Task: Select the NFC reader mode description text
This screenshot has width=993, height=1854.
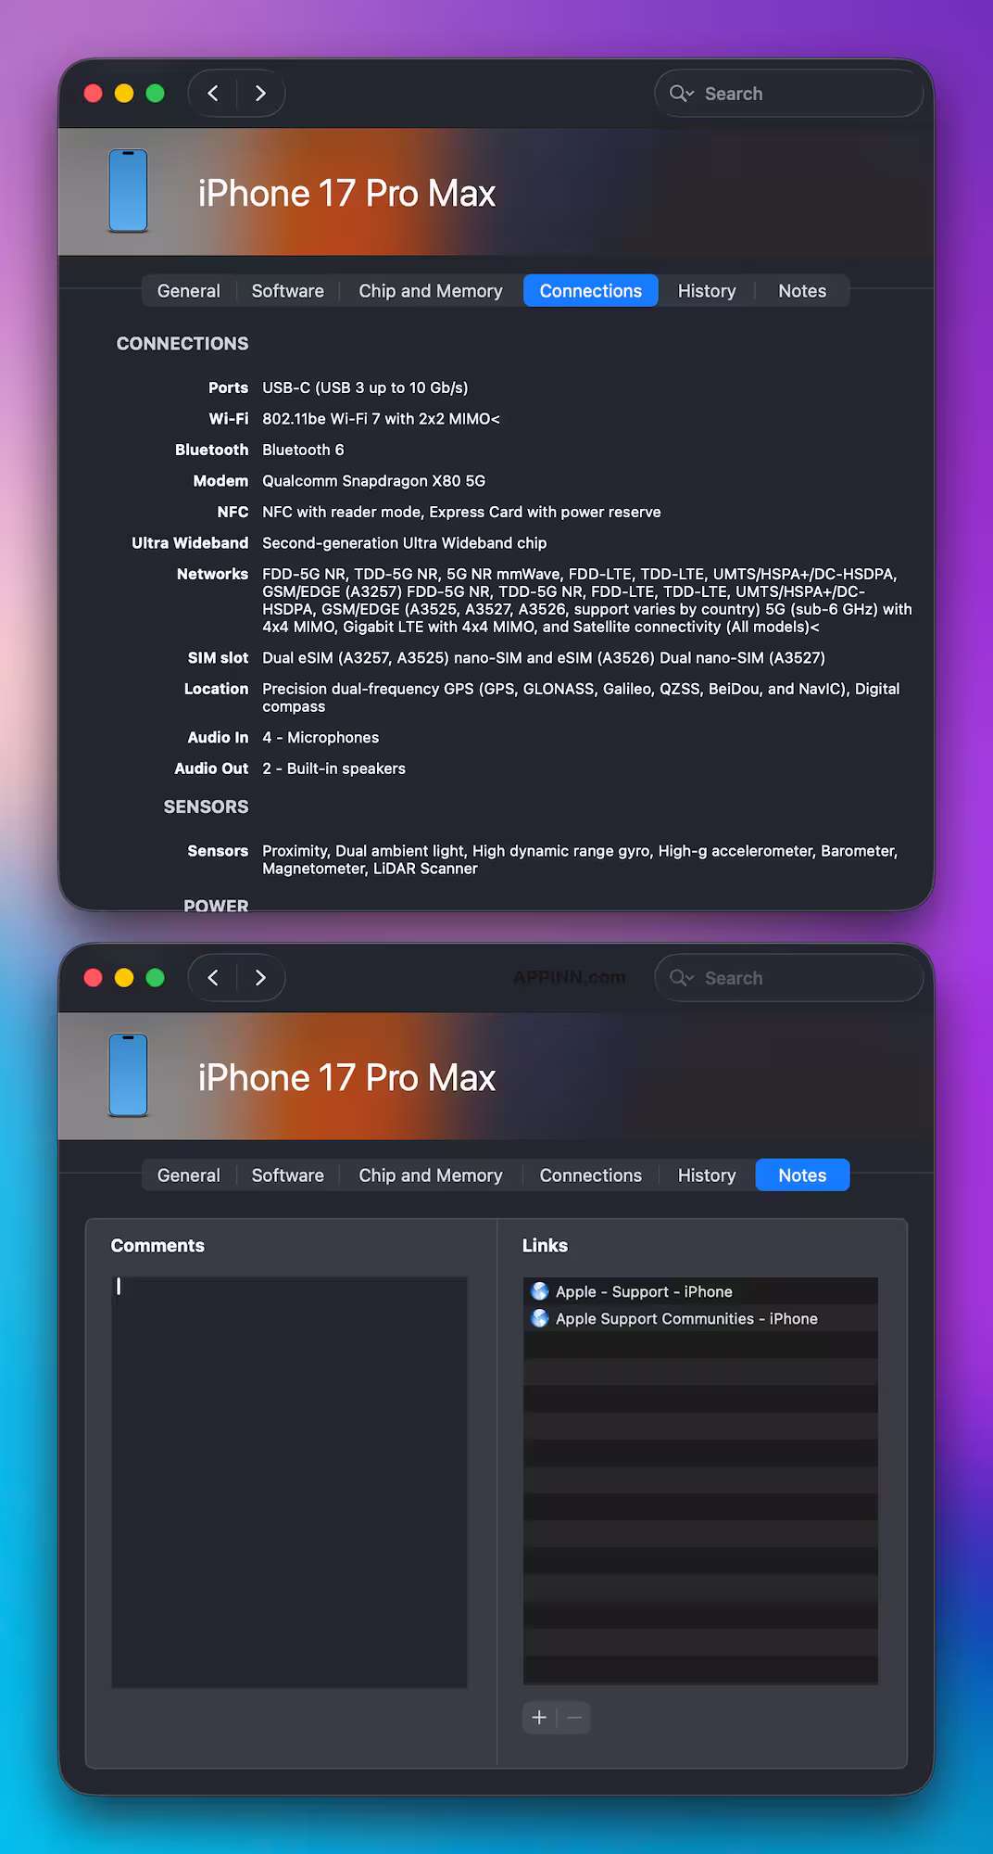Action: [461, 512]
